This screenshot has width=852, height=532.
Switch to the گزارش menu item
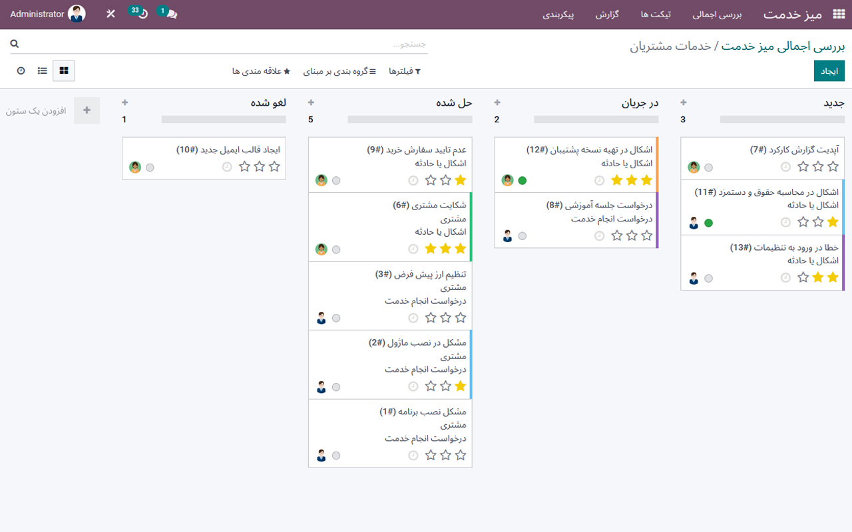[607, 13]
